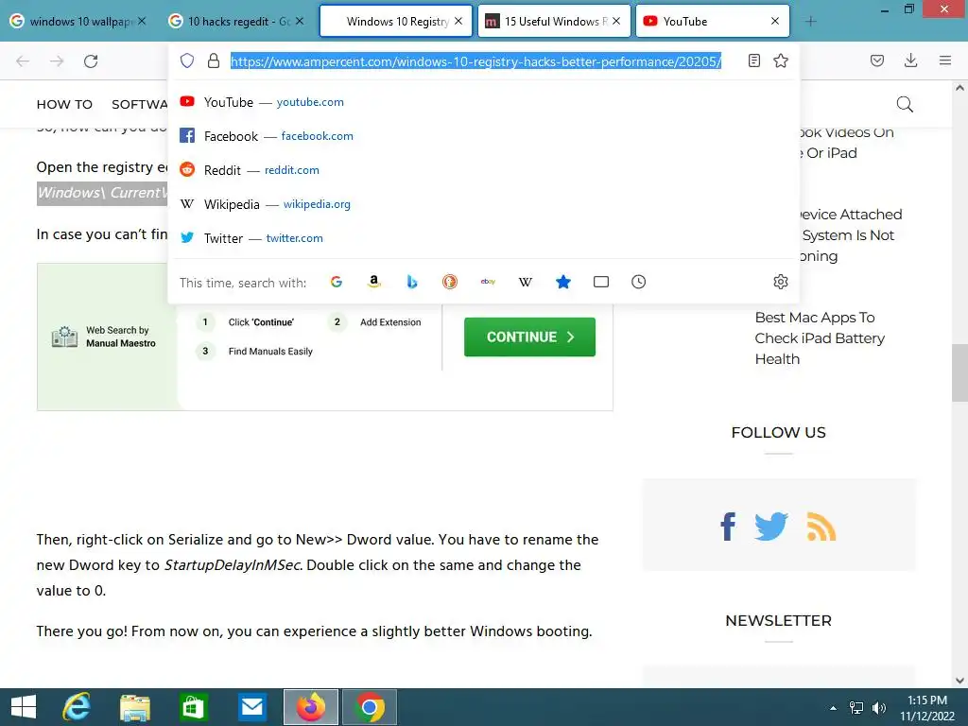This screenshot has width=968, height=726.
Task: Select the Windows 10 Registry tab
Action: [x=396, y=21]
